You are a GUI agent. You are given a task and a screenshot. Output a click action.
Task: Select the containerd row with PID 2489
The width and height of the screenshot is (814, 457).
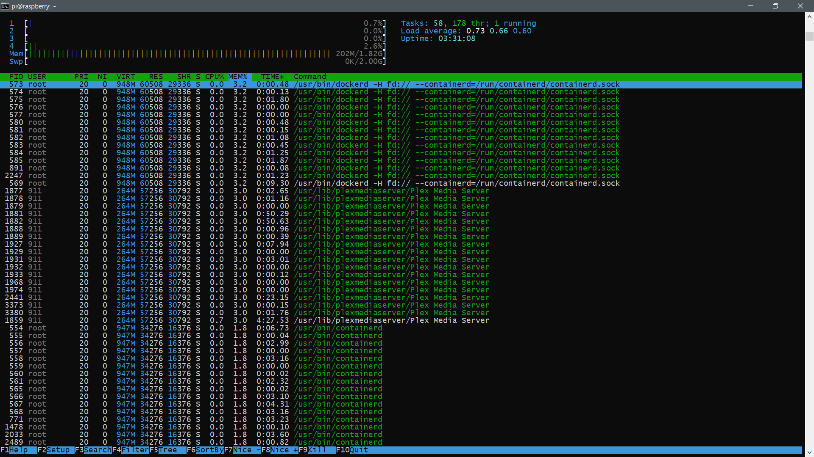click(x=401, y=442)
